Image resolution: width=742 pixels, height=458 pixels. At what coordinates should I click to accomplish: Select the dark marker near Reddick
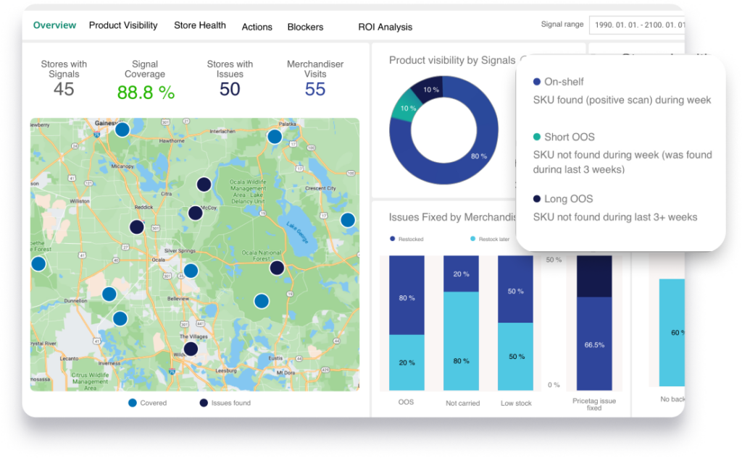click(x=136, y=227)
